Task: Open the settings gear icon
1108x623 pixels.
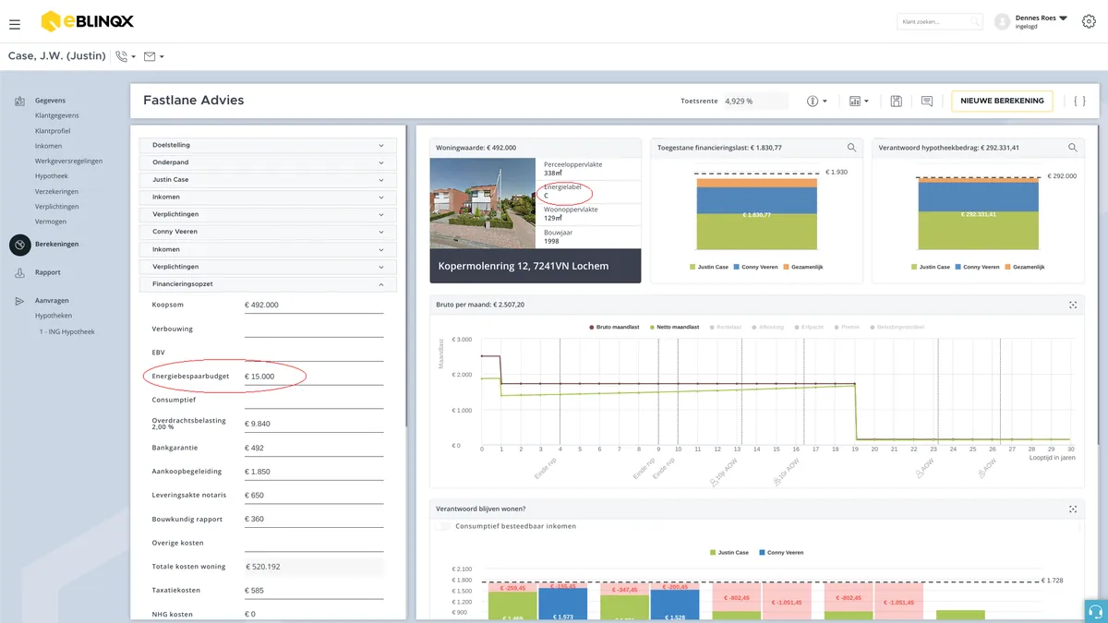Action: (1089, 21)
